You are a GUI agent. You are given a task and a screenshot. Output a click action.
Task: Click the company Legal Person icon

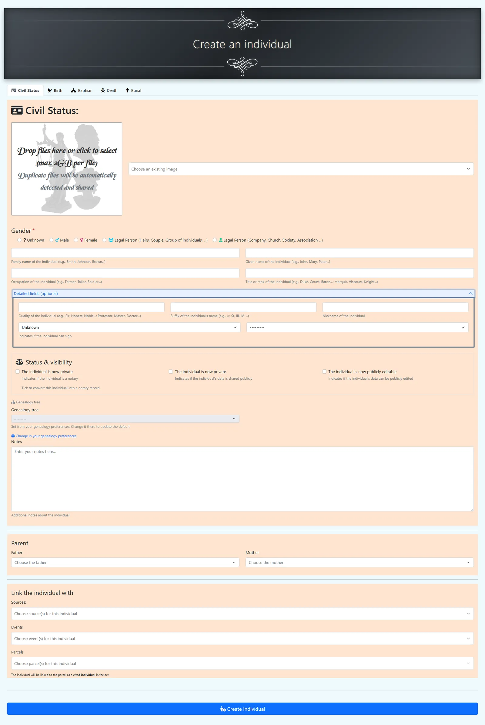(x=221, y=240)
